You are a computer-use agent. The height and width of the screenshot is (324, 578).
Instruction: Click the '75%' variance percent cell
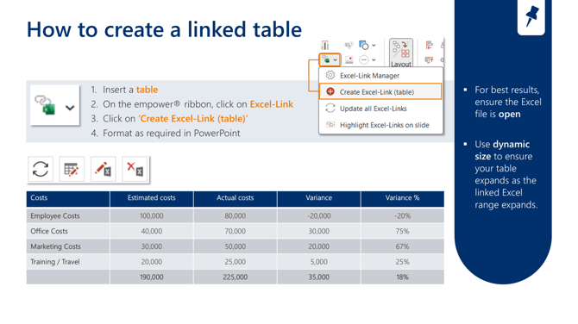(x=403, y=231)
